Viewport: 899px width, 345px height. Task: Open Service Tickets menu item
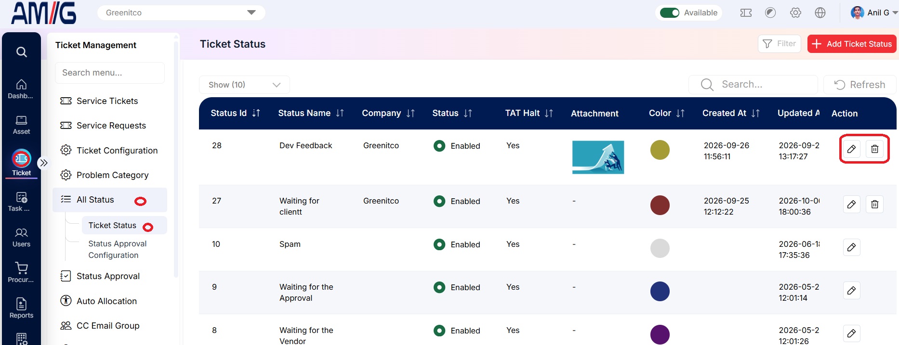110,101
